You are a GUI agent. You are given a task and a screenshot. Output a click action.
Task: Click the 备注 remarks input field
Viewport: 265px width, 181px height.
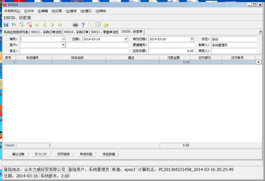pyautogui.click(x=74, y=51)
